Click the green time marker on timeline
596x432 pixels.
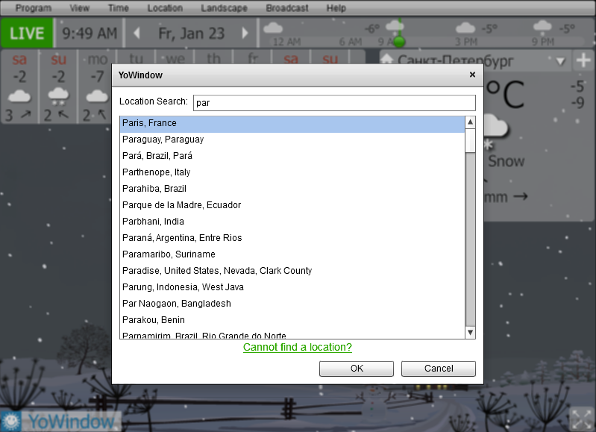click(399, 41)
